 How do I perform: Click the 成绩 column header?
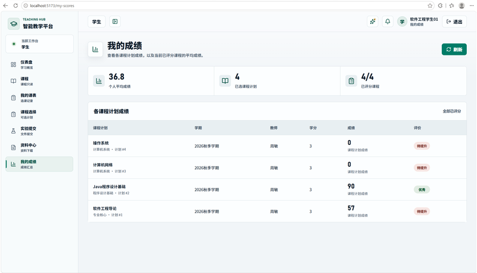click(351, 128)
